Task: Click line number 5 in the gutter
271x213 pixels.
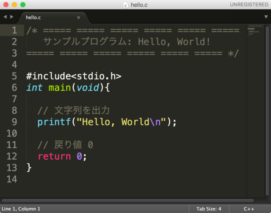Action: 14,76
